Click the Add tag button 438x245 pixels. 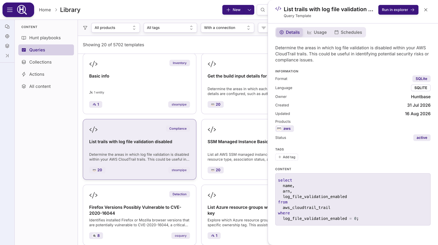click(x=287, y=157)
